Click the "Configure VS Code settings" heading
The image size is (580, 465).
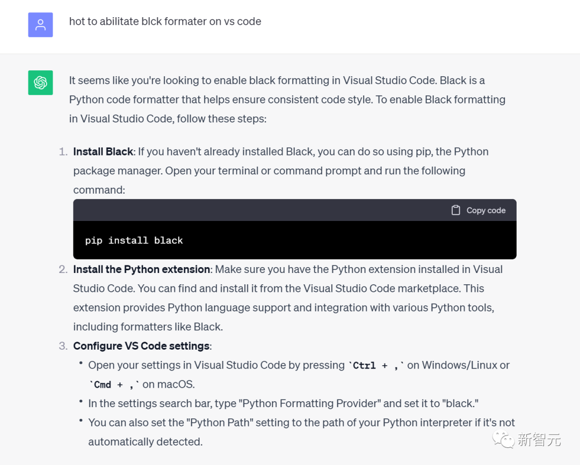click(141, 346)
